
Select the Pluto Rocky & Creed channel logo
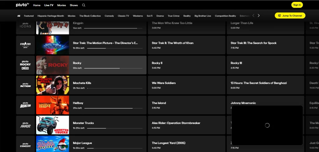[26, 65]
